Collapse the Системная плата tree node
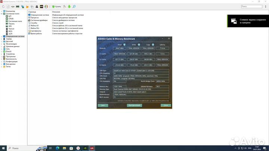This screenshot has width=269, height=151. point(2,14)
